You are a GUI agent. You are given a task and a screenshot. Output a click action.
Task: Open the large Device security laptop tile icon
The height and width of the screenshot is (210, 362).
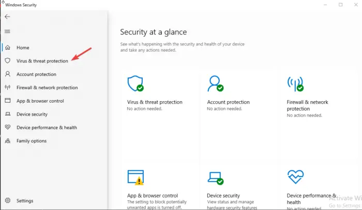click(216, 178)
